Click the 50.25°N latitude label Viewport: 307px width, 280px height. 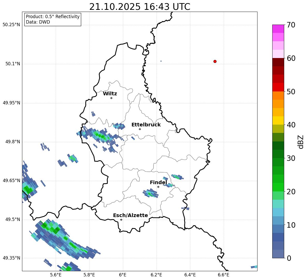pyautogui.click(x=11, y=25)
